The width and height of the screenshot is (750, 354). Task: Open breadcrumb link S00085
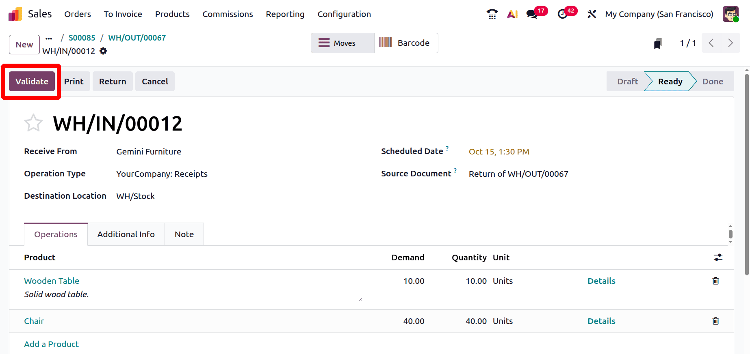coord(82,38)
